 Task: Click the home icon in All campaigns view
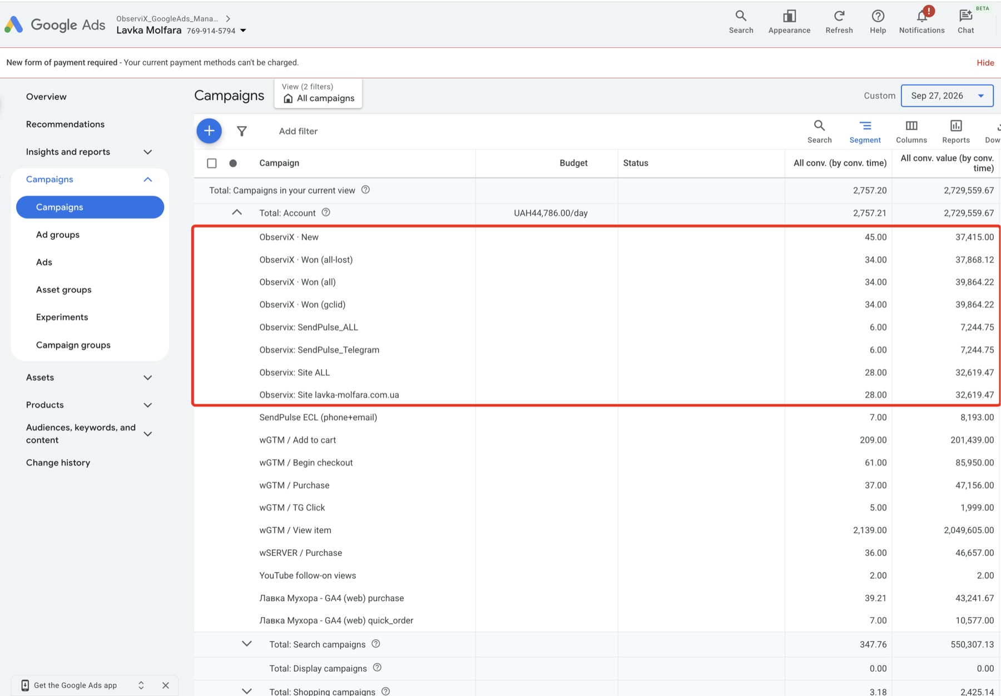tap(288, 98)
